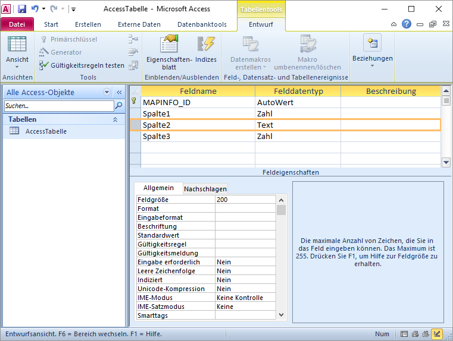453x341 pixels.
Task: Click Indiziert value Nein
Action: click(245, 280)
